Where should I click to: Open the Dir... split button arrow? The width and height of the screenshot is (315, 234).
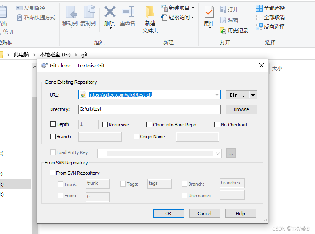tap(253, 95)
